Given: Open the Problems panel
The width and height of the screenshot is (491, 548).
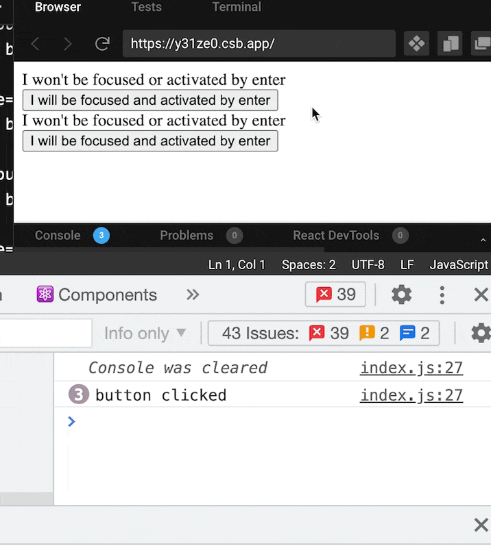Looking at the screenshot, I should click(187, 236).
